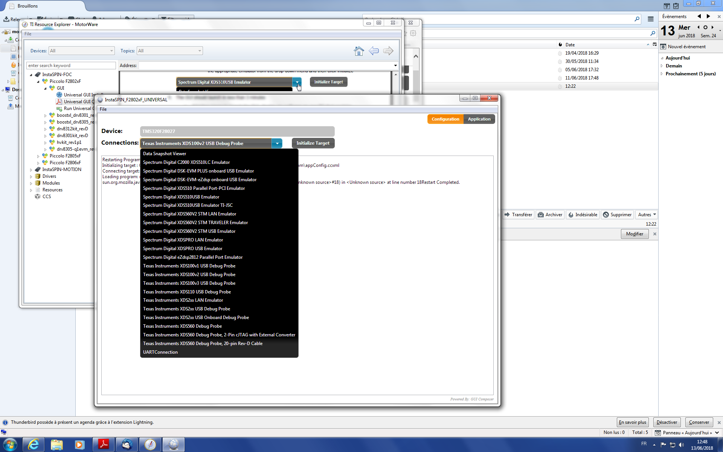Switch to the Application tab
Image resolution: width=723 pixels, height=452 pixels.
pyautogui.click(x=479, y=119)
